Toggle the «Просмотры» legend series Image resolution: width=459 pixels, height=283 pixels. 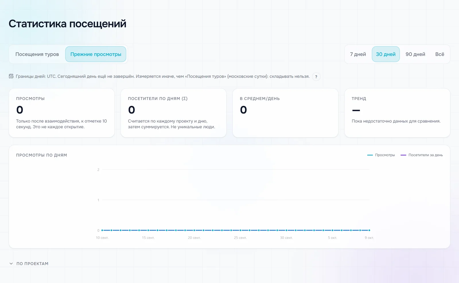pyautogui.click(x=381, y=155)
